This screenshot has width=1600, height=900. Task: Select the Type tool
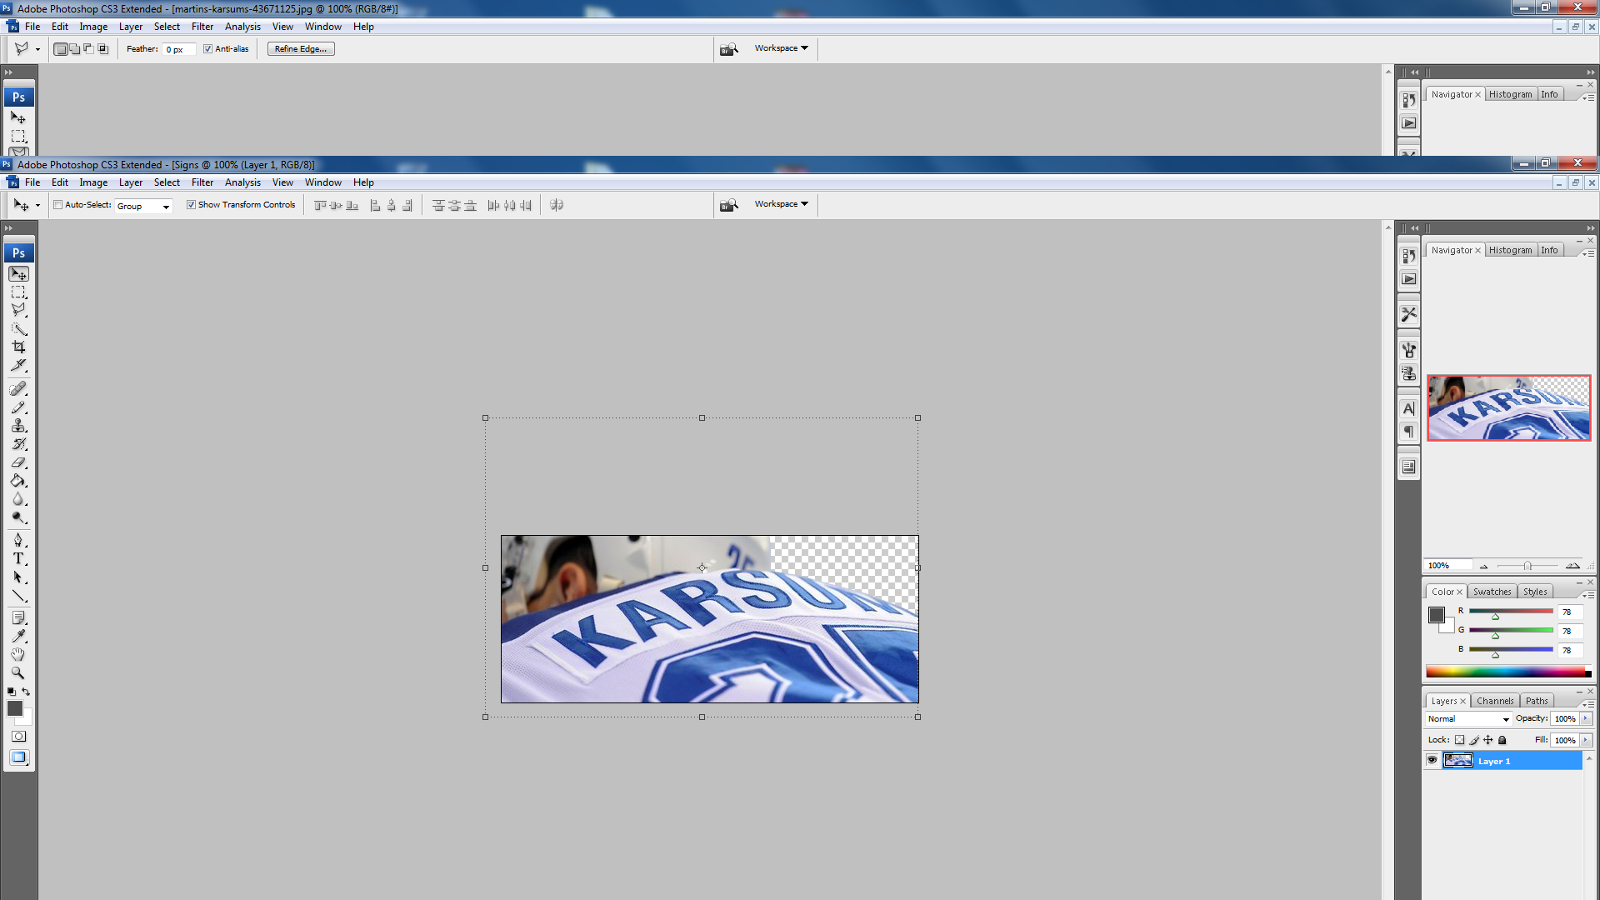tap(18, 558)
